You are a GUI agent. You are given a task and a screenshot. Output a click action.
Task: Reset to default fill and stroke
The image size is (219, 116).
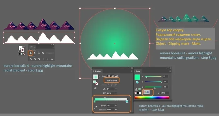[19, 51]
